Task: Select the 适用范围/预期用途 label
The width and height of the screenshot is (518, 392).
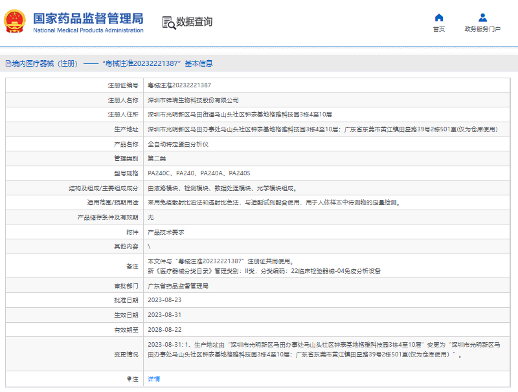Action: (113, 202)
